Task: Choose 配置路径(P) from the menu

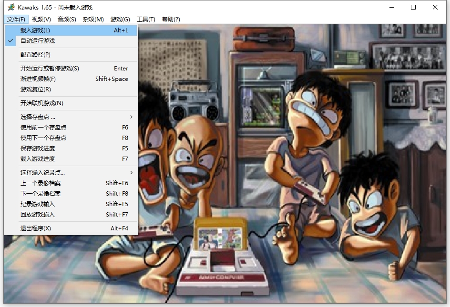Action: click(x=71, y=54)
